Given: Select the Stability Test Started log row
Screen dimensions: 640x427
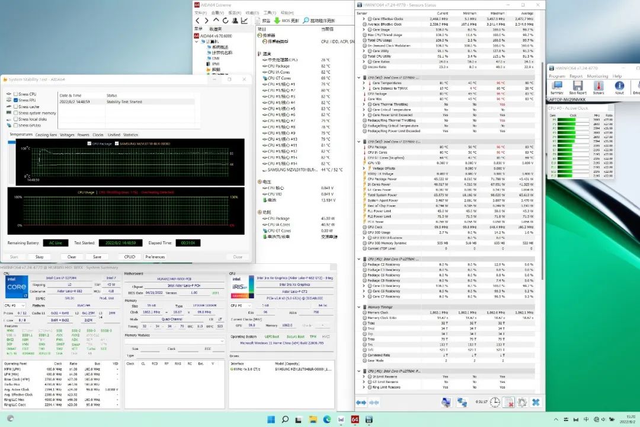Looking at the screenshot, I should click(x=124, y=101).
